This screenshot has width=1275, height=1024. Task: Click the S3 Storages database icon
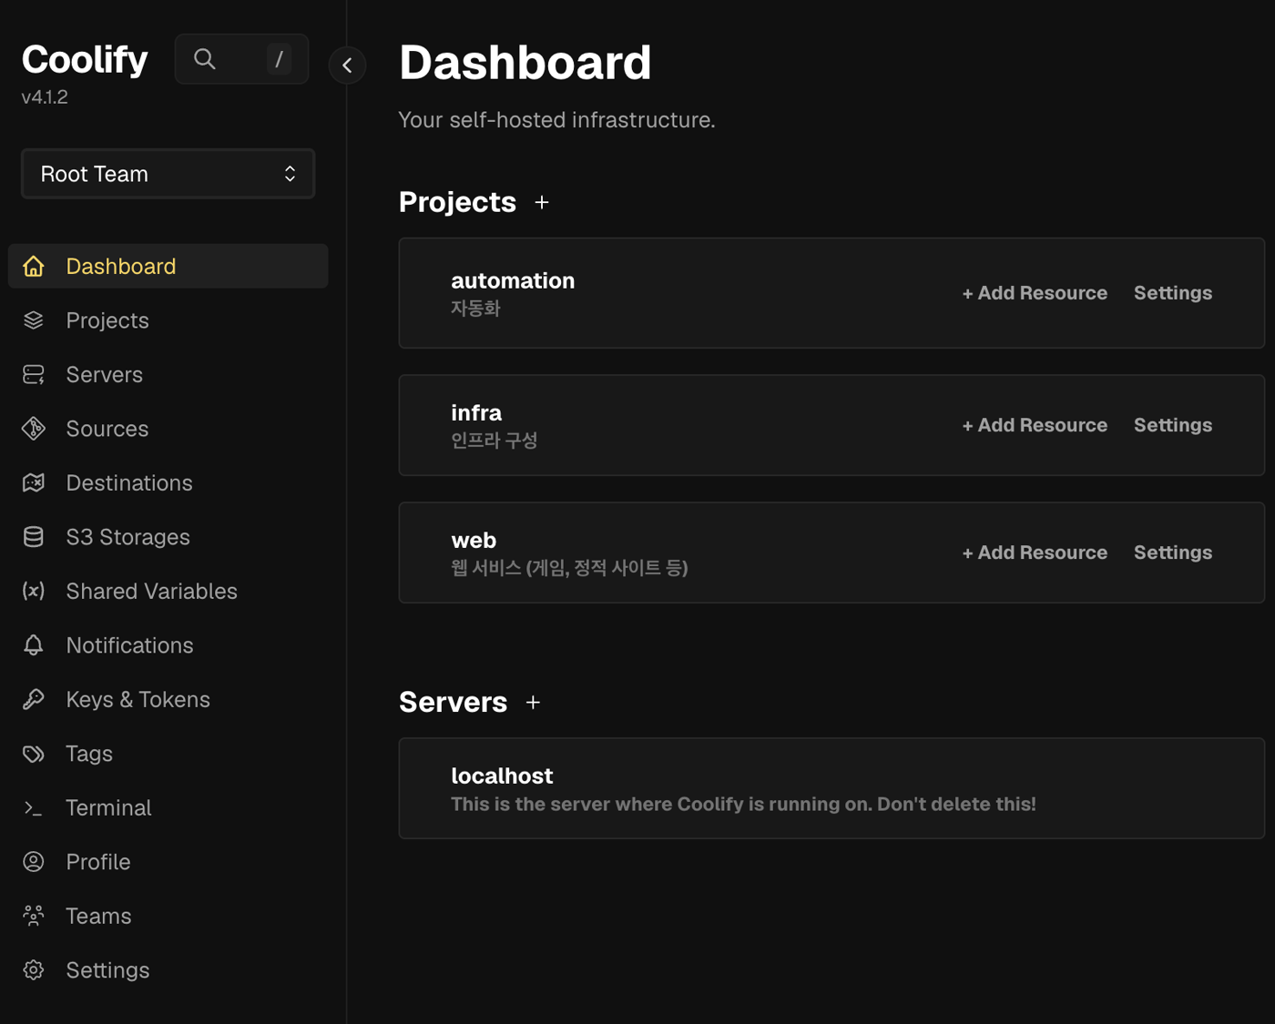(x=34, y=537)
